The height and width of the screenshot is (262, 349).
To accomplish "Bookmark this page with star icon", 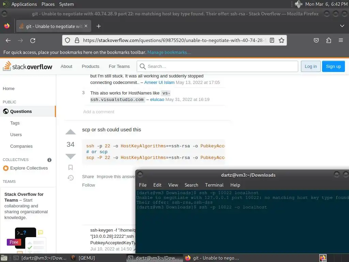I will pyautogui.click(x=281, y=40).
